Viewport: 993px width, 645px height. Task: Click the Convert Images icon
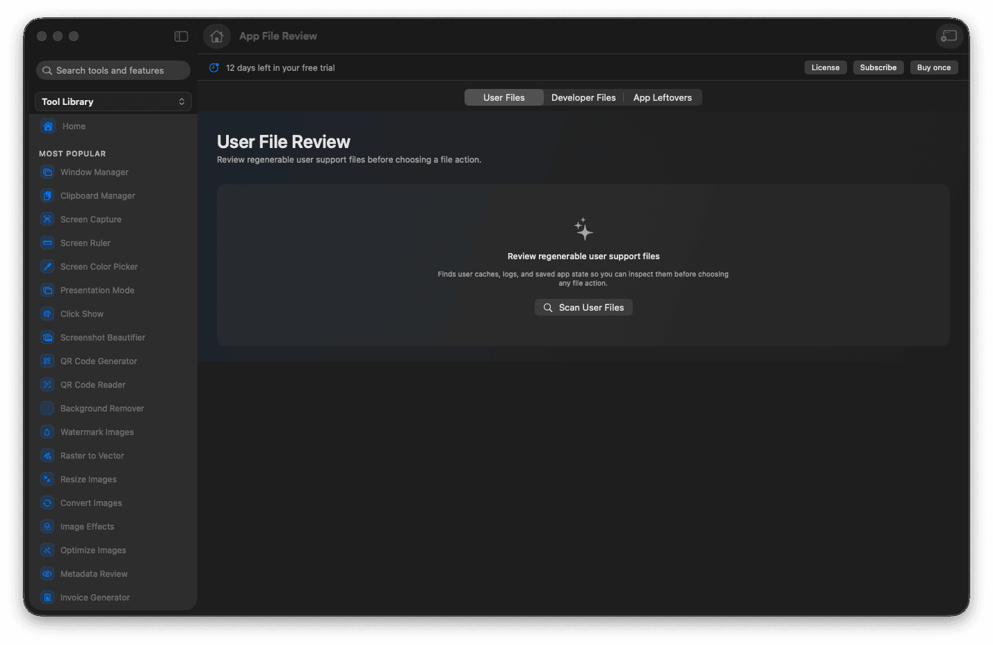(x=47, y=503)
